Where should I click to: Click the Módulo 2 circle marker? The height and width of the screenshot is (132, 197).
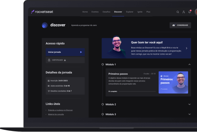(x=103, y=104)
